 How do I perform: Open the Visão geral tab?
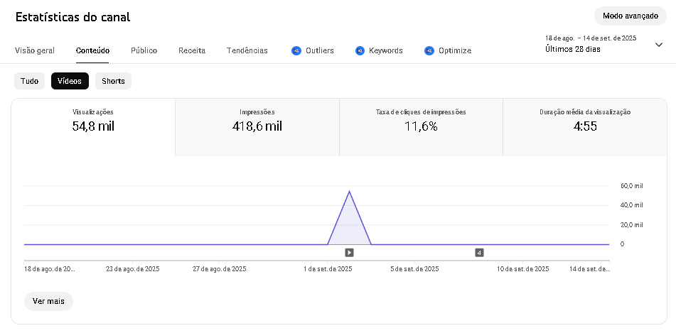click(x=35, y=51)
